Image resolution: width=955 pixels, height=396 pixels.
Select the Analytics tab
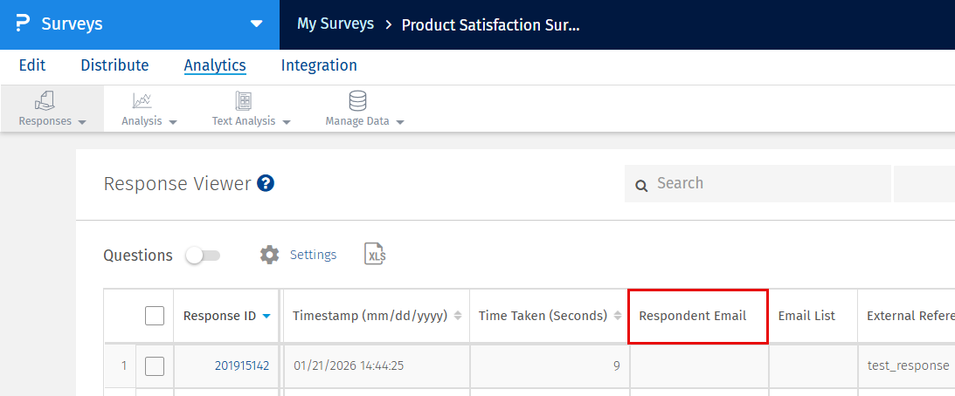[215, 65]
